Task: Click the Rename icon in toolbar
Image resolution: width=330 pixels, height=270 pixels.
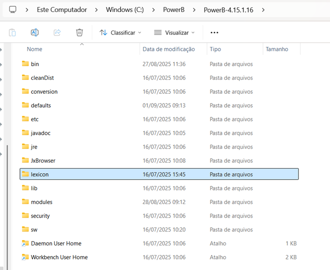Action: [34, 32]
